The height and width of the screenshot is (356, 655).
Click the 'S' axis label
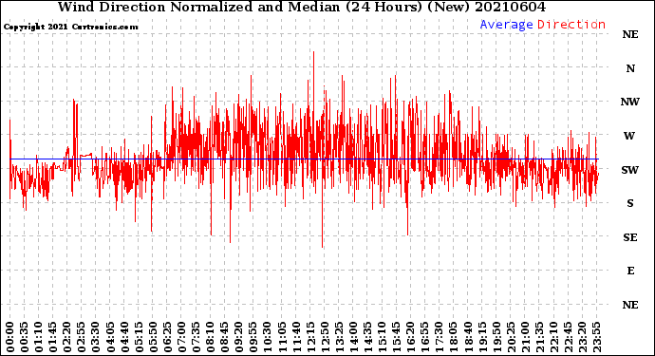630,203
